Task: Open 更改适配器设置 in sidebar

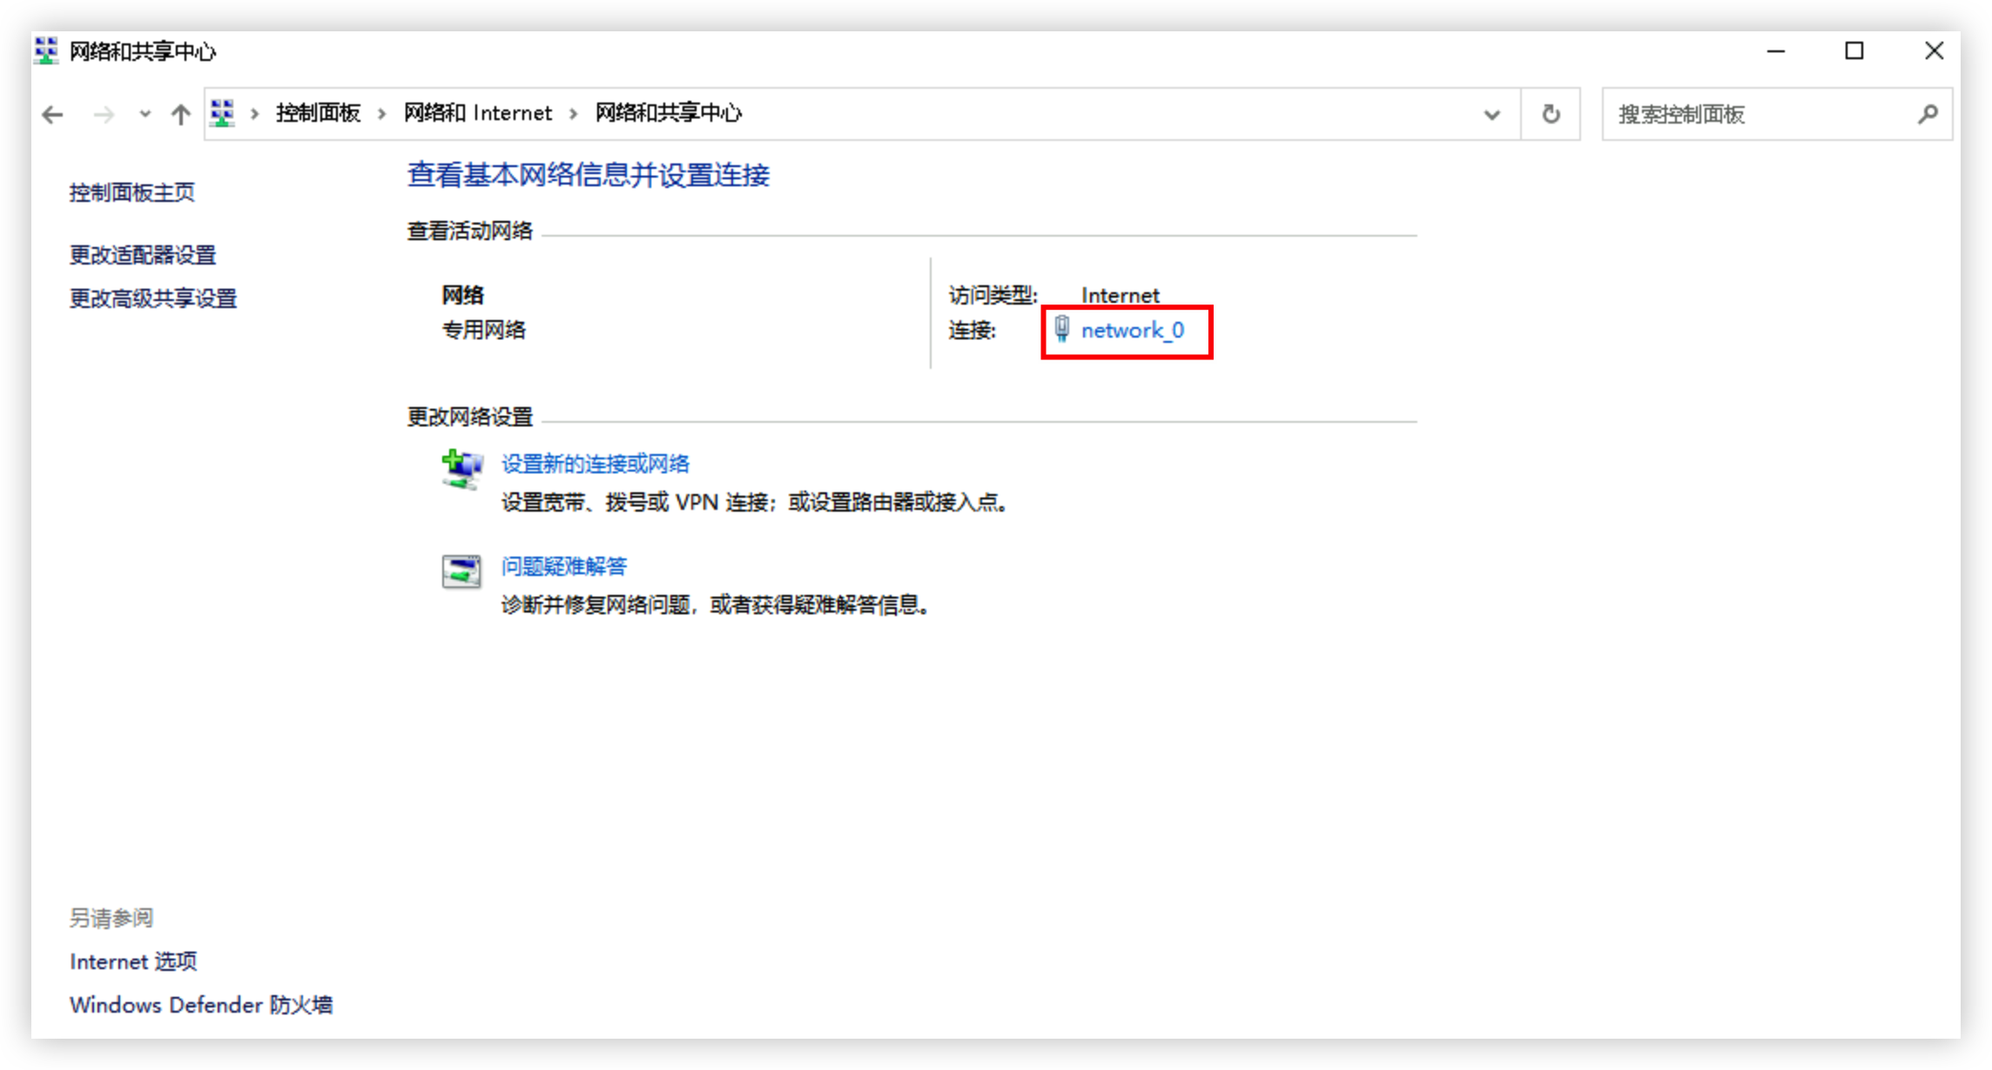Action: (x=143, y=255)
